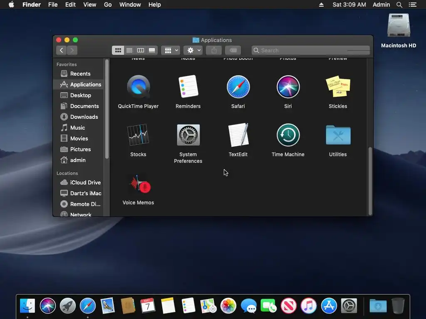The image size is (426, 319).
Task: Open the Maps icon in Dock
Action: [208, 306]
